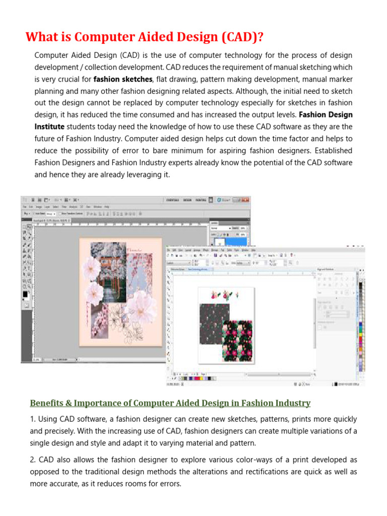Select the Move tool in Photoshop toolbox
This screenshot has width=387, height=516.
[x=29, y=227]
